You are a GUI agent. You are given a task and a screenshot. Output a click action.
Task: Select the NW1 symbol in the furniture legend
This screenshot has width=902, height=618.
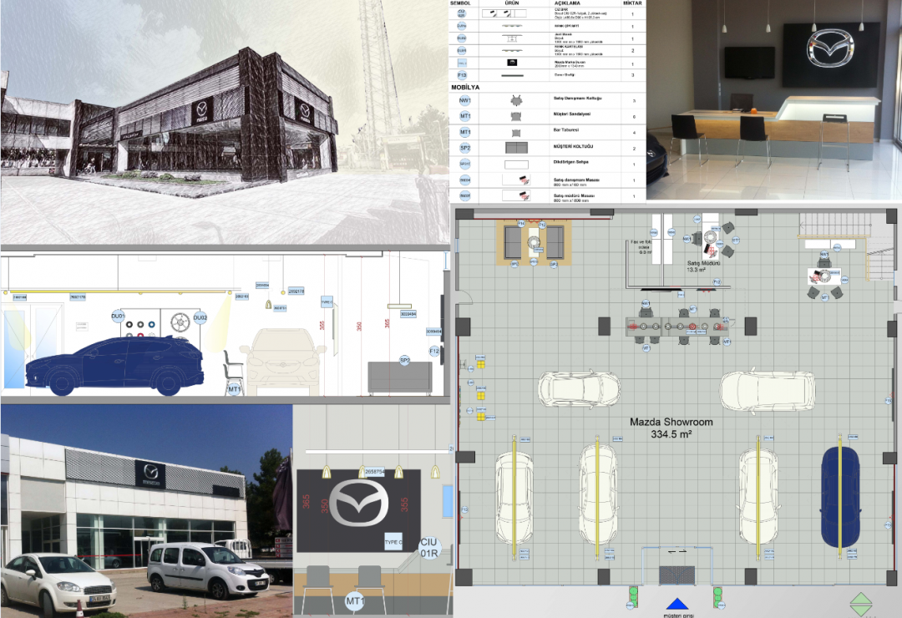[x=465, y=101]
